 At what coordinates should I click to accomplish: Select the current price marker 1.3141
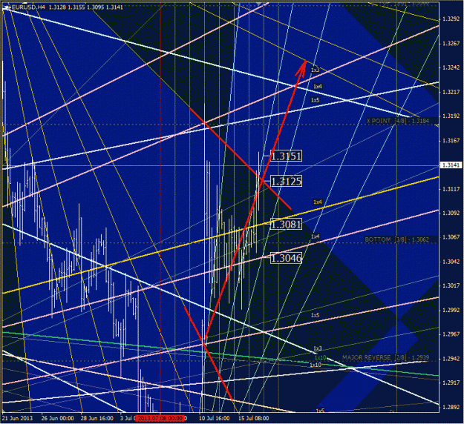(451, 165)
